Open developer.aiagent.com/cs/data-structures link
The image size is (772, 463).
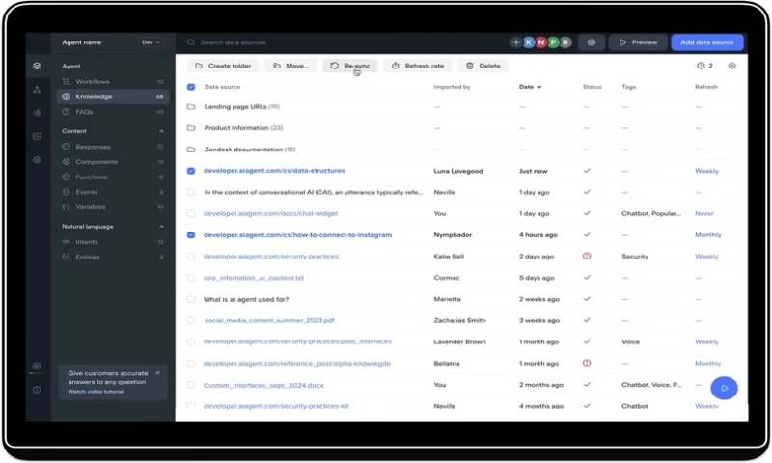click(274, 171)
